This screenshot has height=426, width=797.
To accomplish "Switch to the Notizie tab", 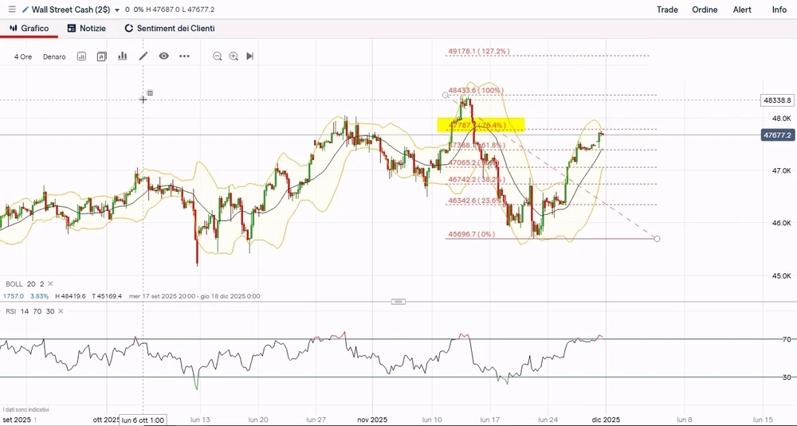I will coord(86,28).
